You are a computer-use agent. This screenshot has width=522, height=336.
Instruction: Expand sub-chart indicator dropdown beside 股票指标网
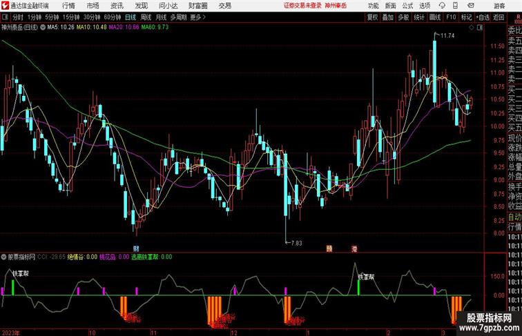3,257
